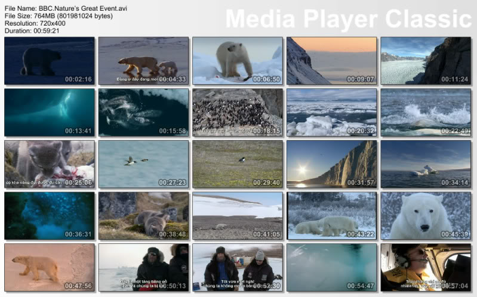Image resolution: width=477 pixels, height=297 pixels.
Task: Click the snowy shoreline thumbnail 00:41:05
Action: pyautogui.click(x=238, y=216)
